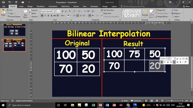Click the zoom slider handle

tap(172, 101)
